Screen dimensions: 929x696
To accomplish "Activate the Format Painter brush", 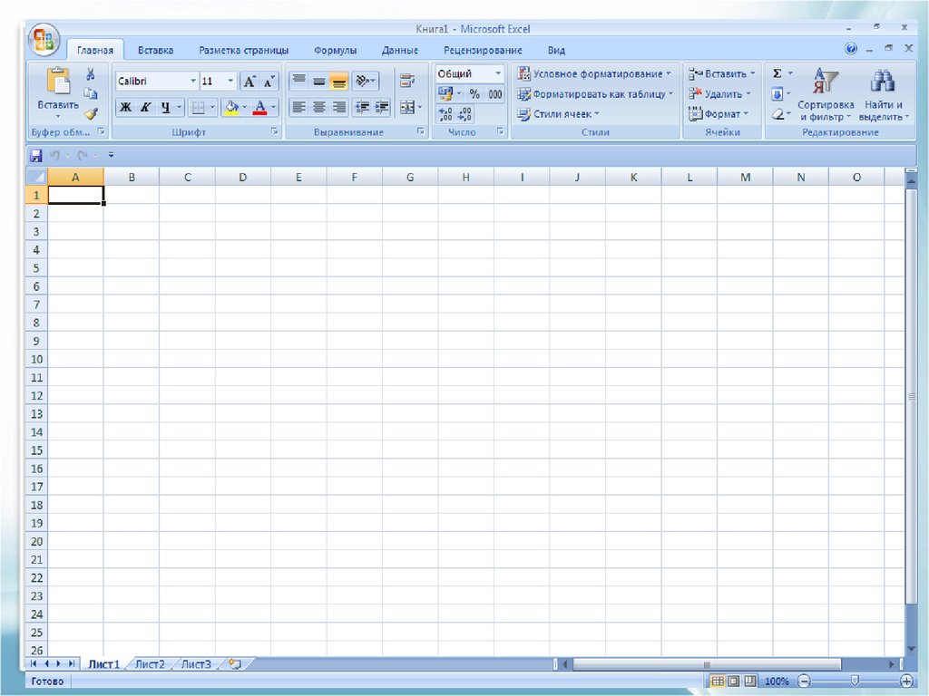I will [91, 113].
